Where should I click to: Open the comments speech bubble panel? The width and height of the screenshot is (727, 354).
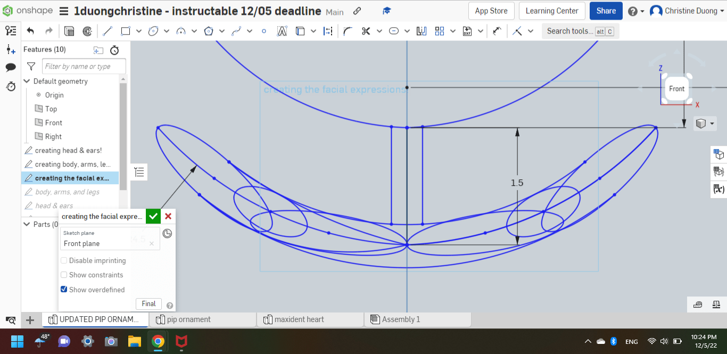(x=11, y=68)
